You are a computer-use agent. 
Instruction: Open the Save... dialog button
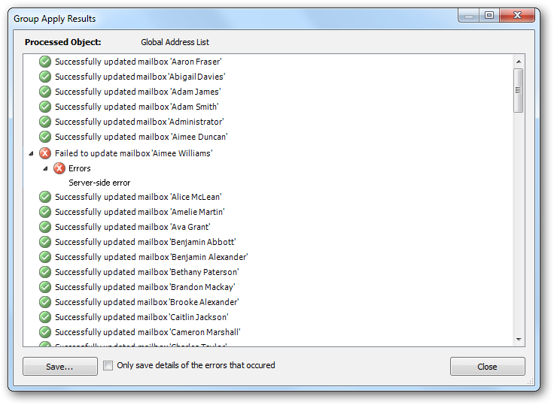pyautogui.click(x=60, y=367)
